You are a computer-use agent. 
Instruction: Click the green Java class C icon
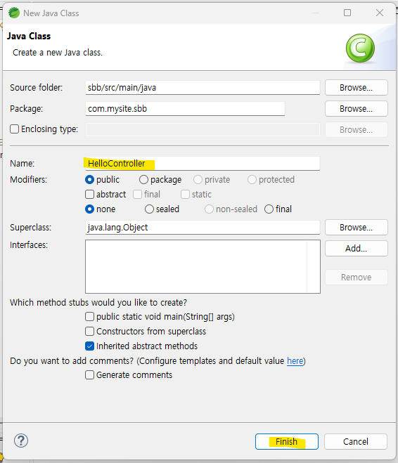360,48
